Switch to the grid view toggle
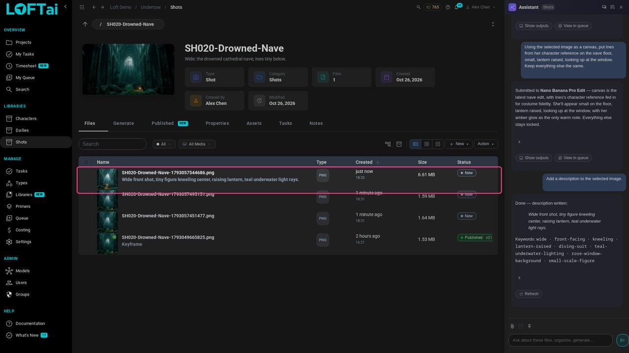Screen dimensions: 629x353 click(x=427, y=144)
